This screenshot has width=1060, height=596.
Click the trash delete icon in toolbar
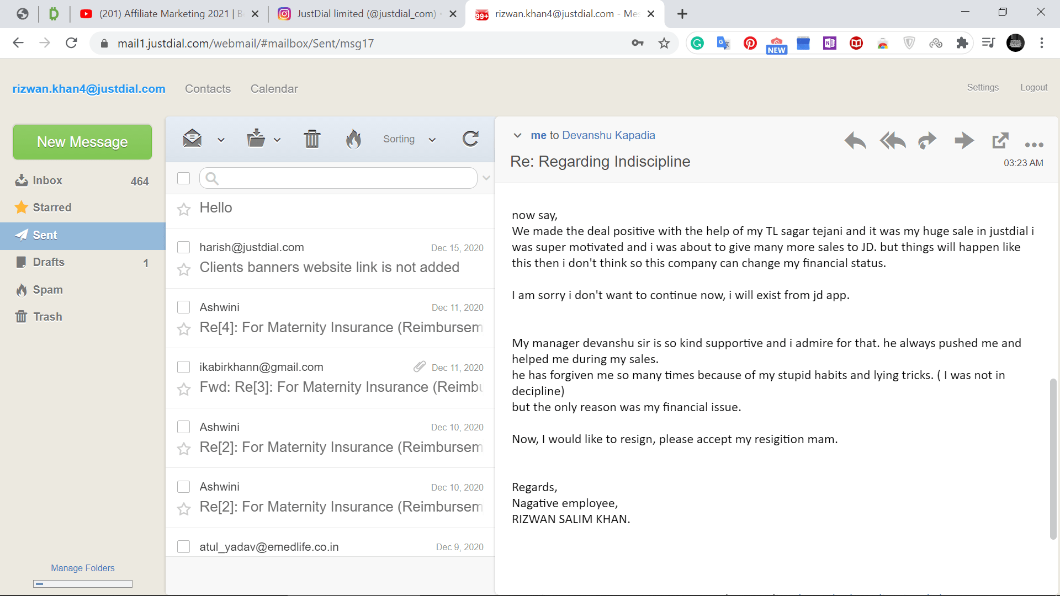[x=312, y=139]
